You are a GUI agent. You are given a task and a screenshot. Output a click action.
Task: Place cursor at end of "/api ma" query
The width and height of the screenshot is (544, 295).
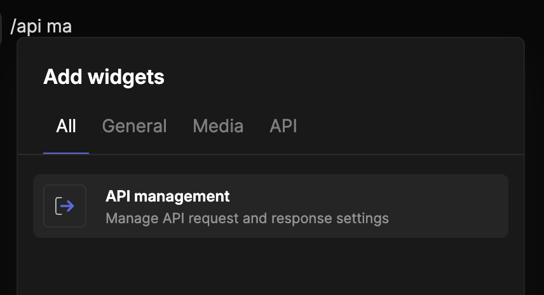click(72, 27)
